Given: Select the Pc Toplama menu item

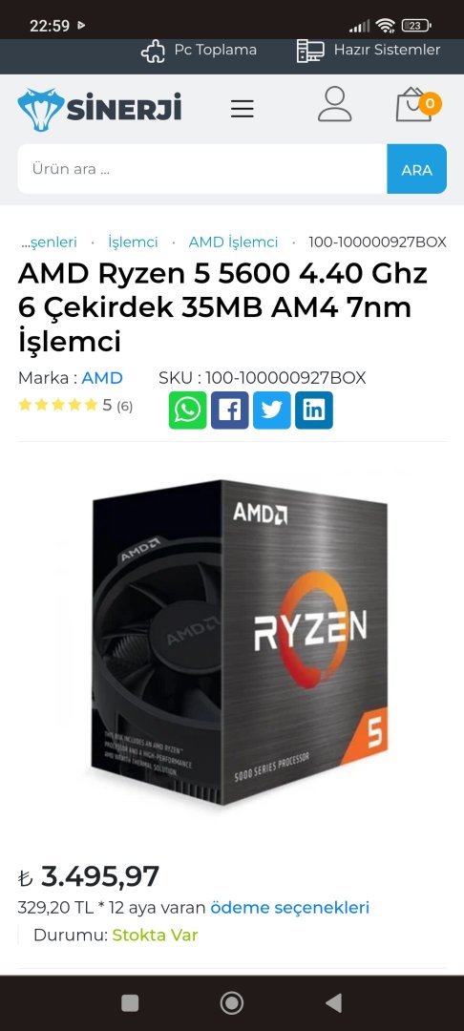Looking at the screenshot, I should (x=200, y=50).
